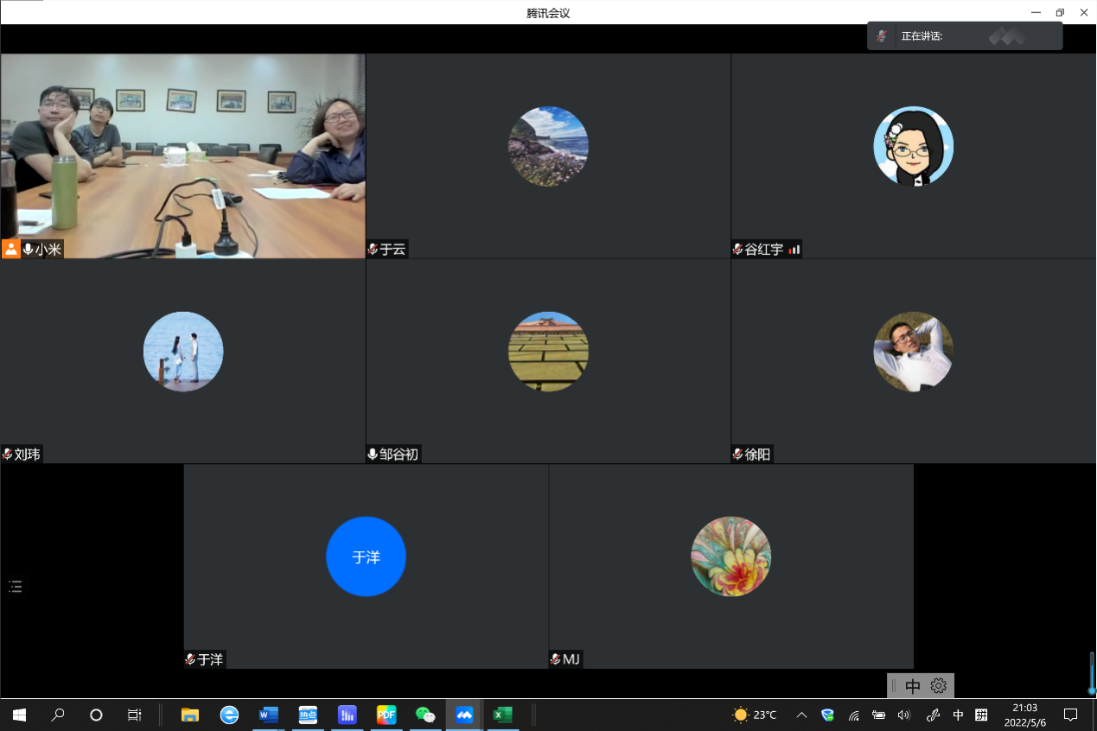This screenshot has height=731, width=1097.
Task: Open the date and time flyout showing 21:03
Action: point(1024,715)
